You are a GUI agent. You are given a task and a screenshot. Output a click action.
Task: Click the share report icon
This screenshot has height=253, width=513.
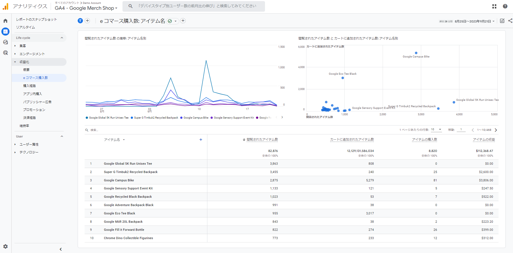tap(510, 21)
